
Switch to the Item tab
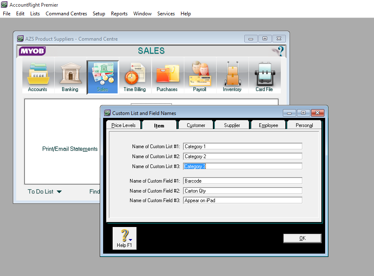tap(159, 125)
